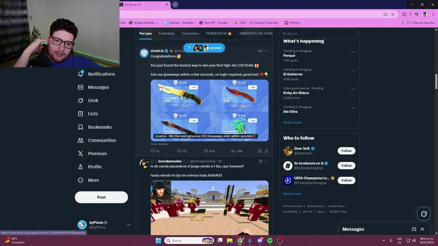Open Messages in the left sidebar
The image size is (438, 246).
tap(94, 87)
